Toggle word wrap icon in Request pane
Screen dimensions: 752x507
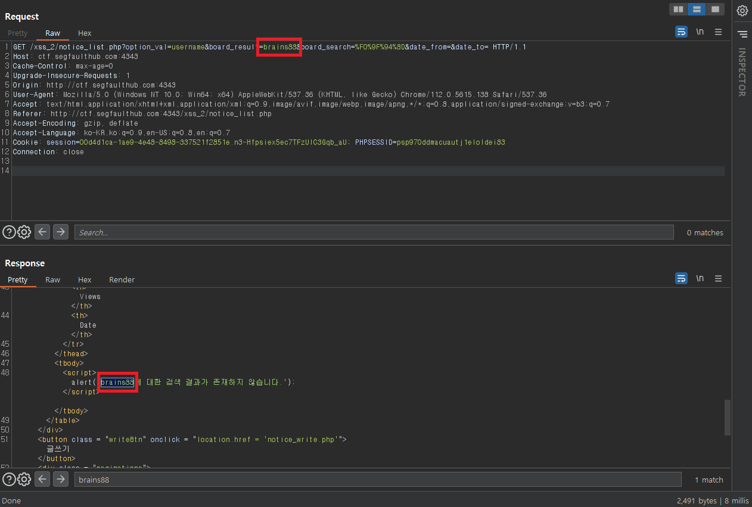point(681,32)
